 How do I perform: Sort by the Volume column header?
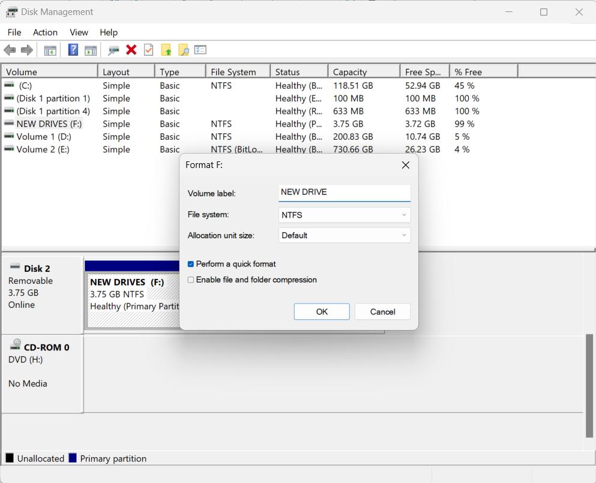(x=50, y=72)
